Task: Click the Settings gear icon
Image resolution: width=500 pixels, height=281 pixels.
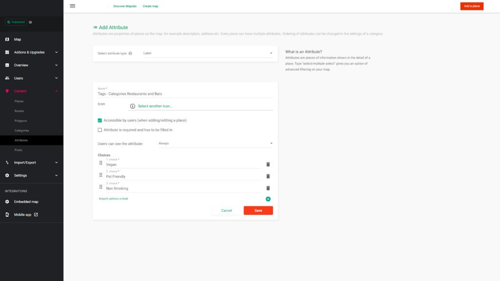Action: [x=7, y=176]
